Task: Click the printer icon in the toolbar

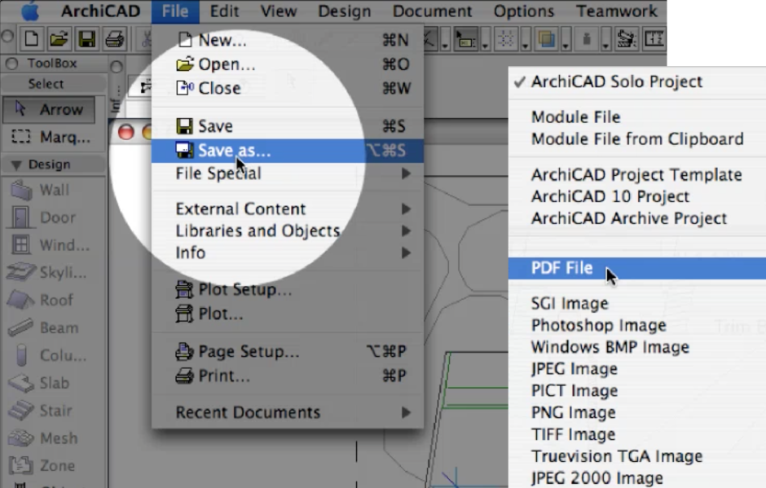Action: [x=115, y=38]
